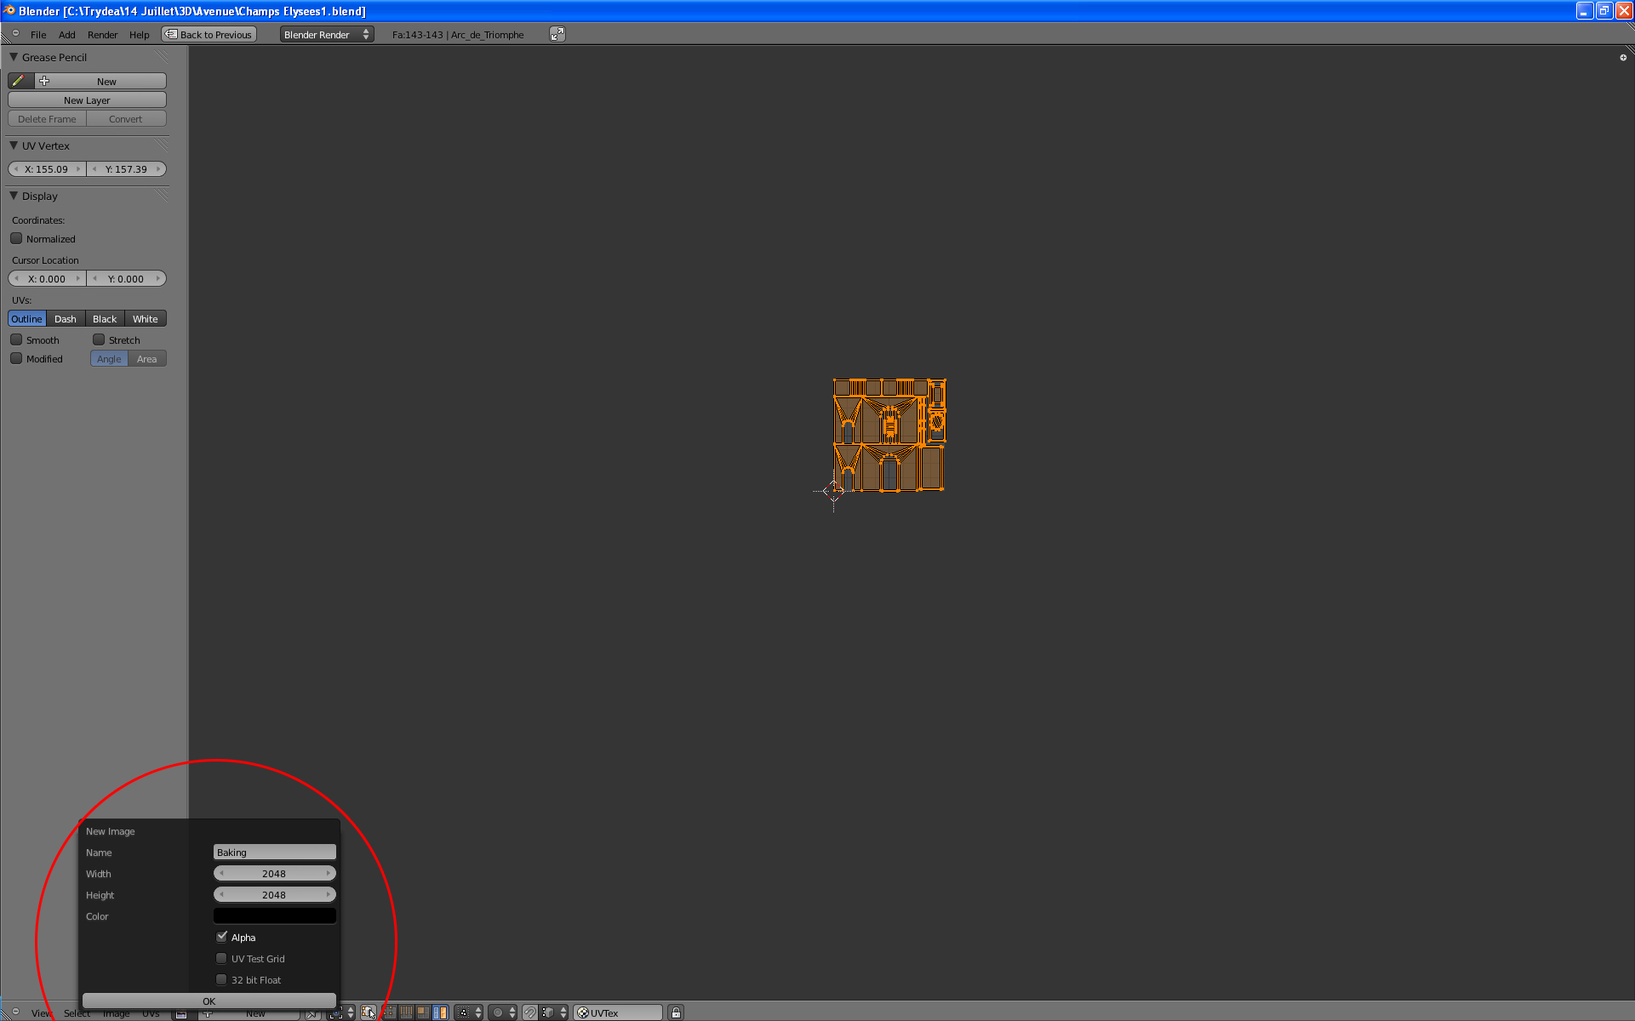
Task: Click the pin image icon
Action: coord(313,1012)
